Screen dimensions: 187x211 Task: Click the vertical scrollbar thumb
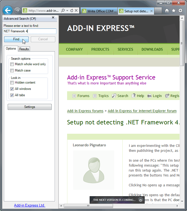182,43
